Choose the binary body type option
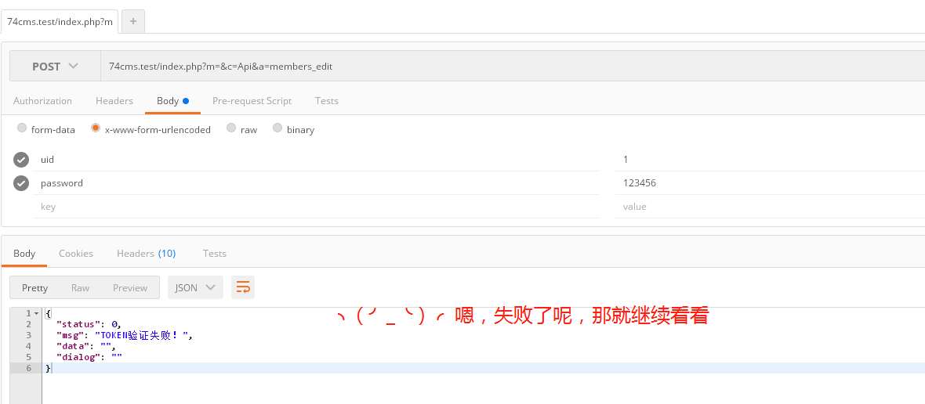Image resolution: width=925 pixels, height=404 pixels. click(x=277, y=128)
